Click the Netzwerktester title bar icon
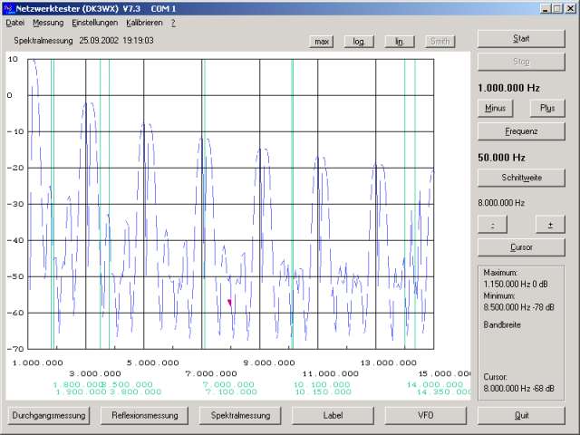Viewport: 580px width, 435px height. [x=8, y=8]
